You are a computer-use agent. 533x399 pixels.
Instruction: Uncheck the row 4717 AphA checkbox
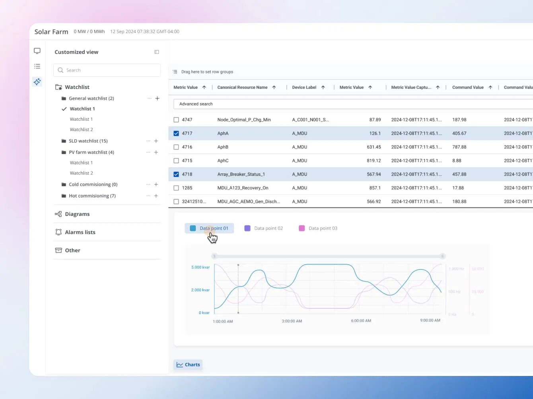tap(176, 134)
